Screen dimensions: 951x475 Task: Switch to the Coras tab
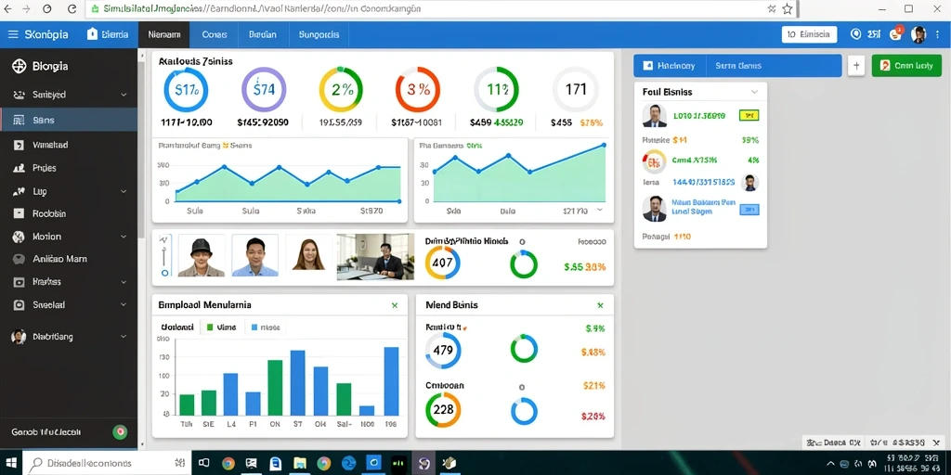(215, 34)
